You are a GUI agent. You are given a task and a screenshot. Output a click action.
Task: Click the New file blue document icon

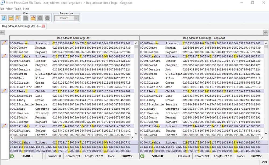tap(4, 18)
